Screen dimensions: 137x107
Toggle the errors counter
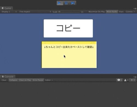click(133, 80)
